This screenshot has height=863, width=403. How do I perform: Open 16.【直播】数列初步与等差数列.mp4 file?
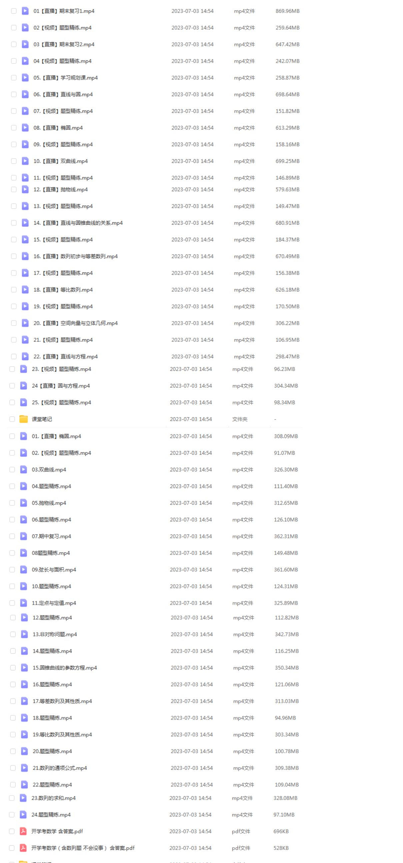(76, 256)
